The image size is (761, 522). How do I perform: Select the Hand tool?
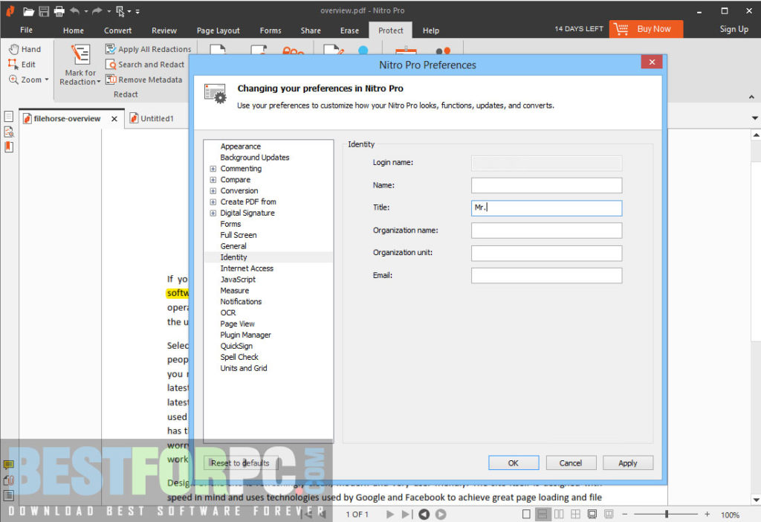(25, 49)
